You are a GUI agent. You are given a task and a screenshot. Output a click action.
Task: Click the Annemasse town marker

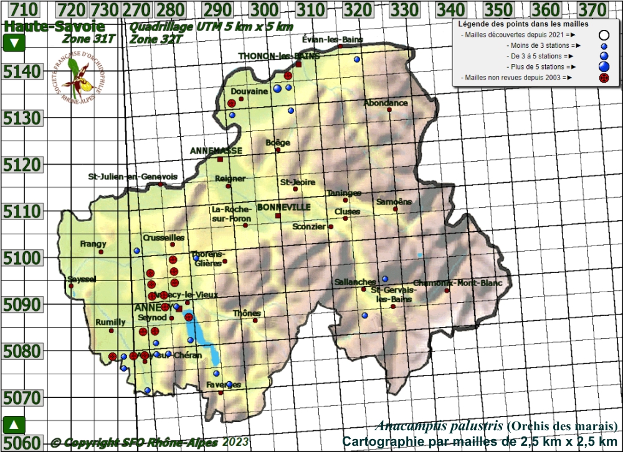pyautogui.click(x=220, y=159)
